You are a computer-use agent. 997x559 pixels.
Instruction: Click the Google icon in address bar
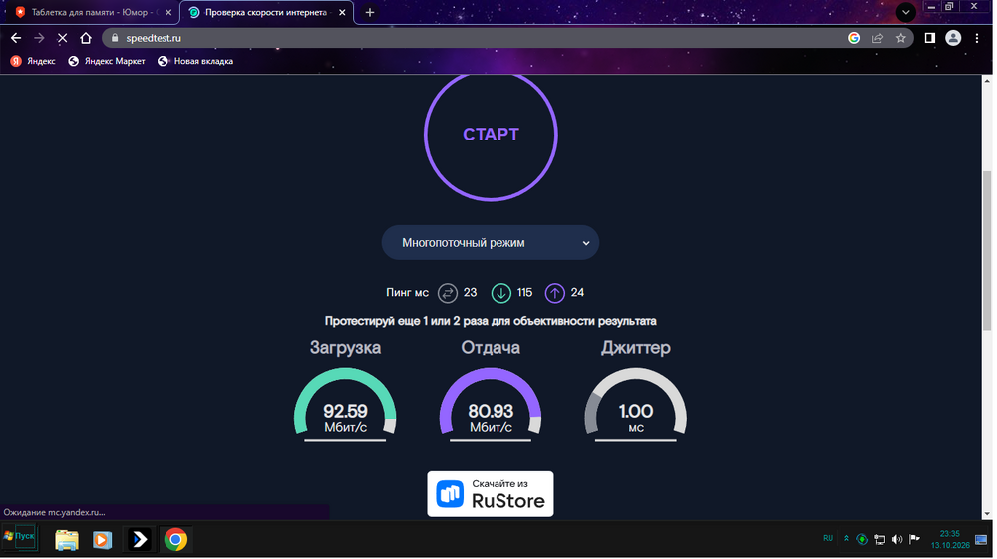click(854, 38)
